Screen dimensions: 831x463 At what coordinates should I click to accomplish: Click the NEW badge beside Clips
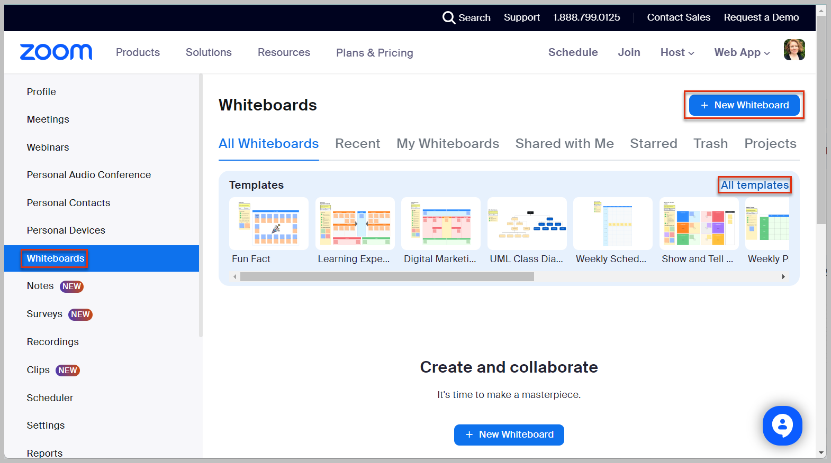click(x=68, y=371)
